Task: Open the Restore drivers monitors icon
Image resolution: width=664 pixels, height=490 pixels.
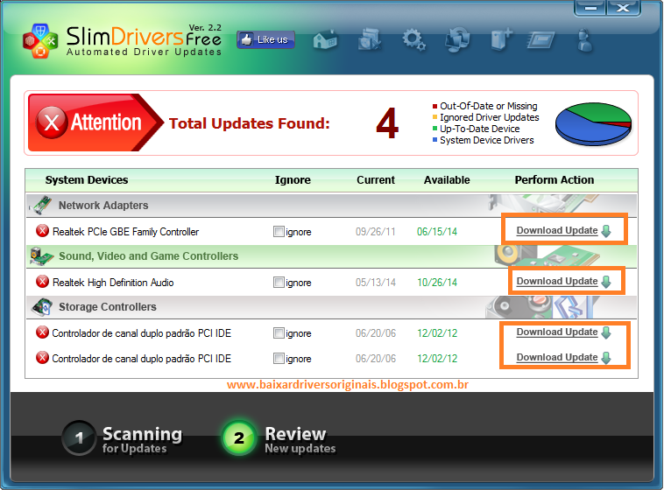Action: coord(458,39)
